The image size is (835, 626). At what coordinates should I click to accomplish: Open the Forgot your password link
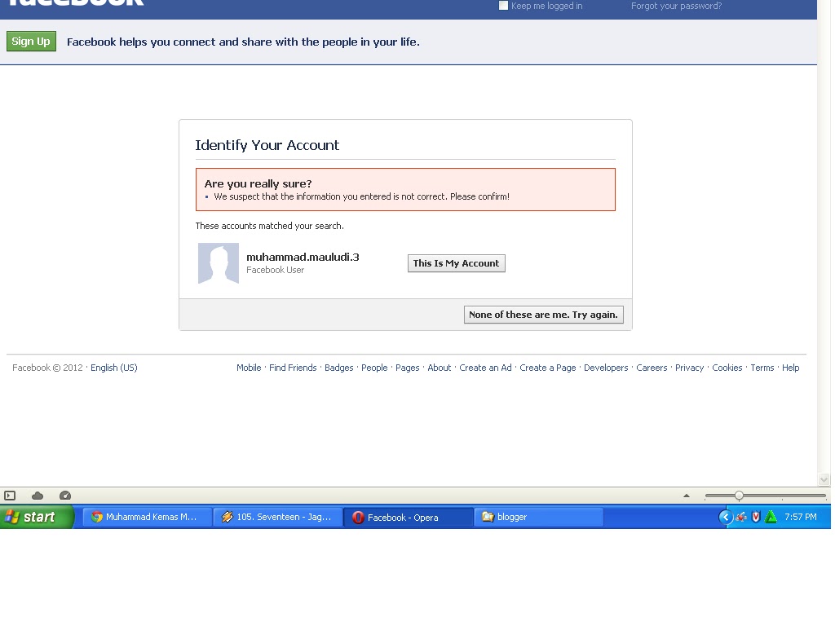(x=676, y=6)
